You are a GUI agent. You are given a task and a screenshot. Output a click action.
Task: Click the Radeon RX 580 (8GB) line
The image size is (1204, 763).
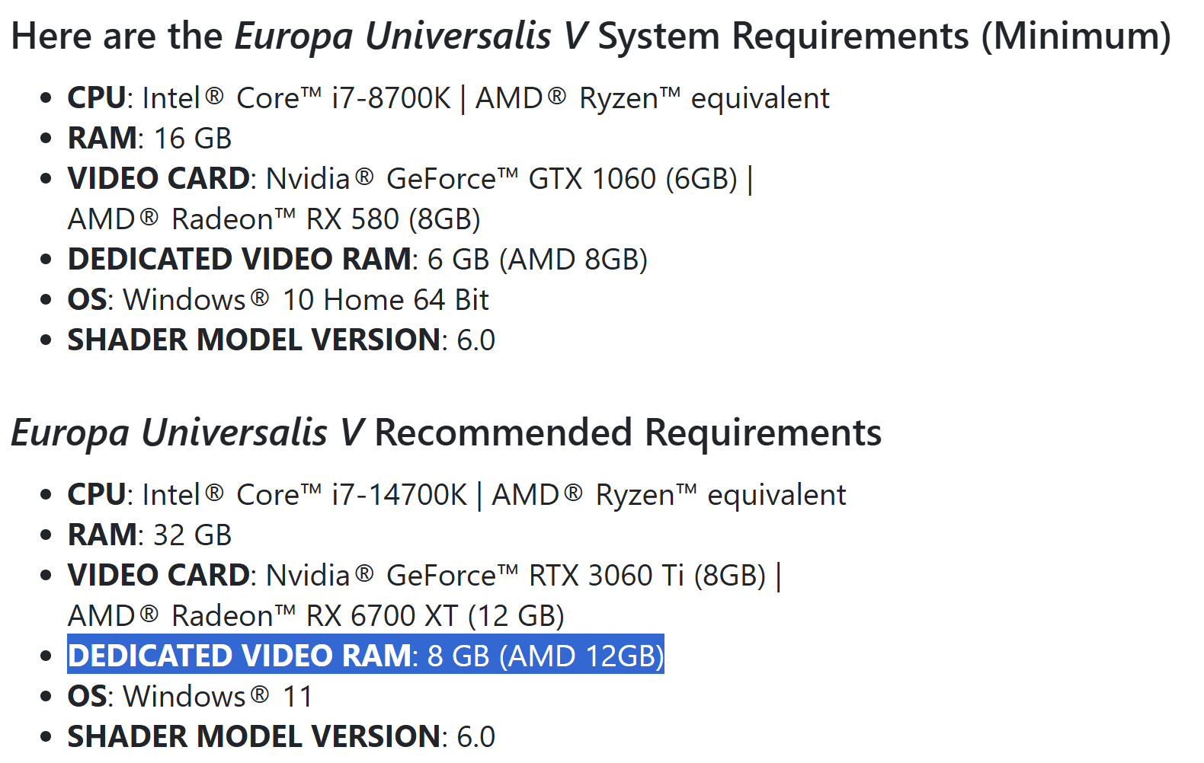(x=274, y=219)
